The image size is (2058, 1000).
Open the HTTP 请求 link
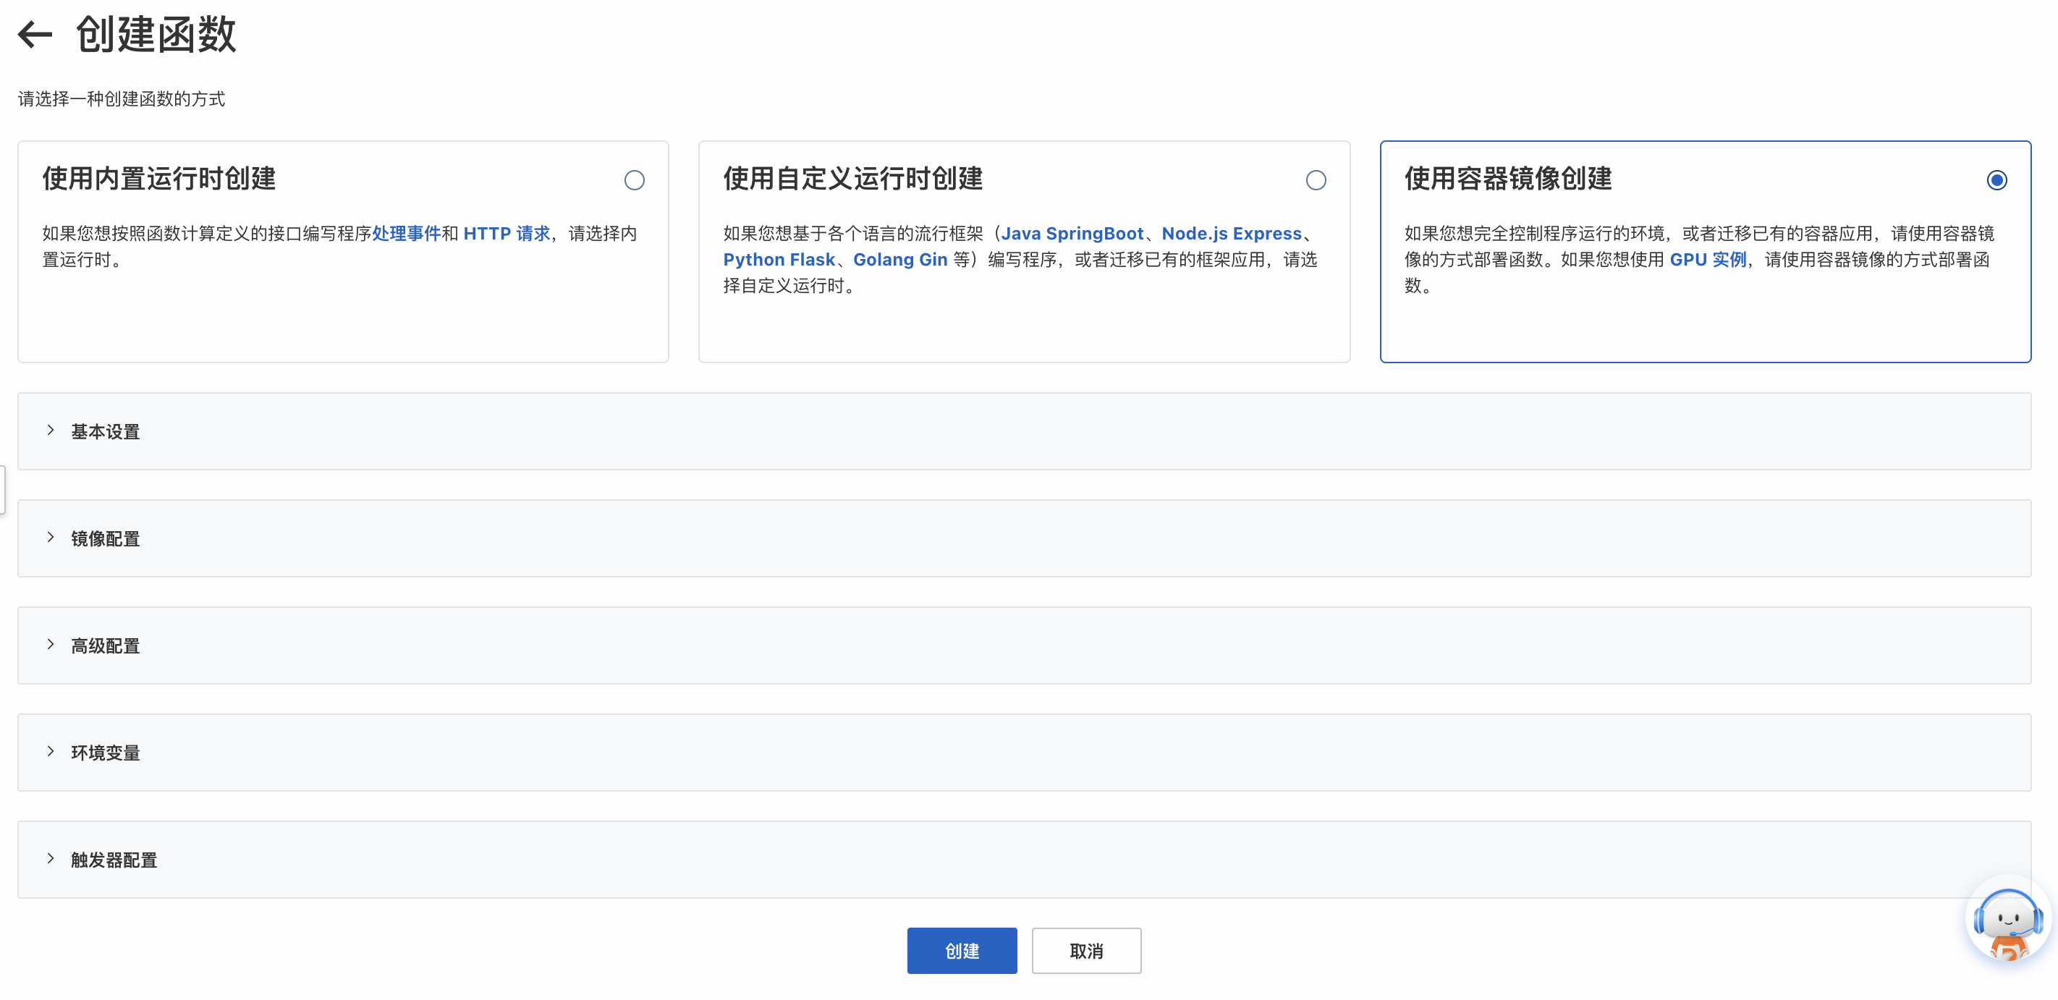[x=507, y=233]
